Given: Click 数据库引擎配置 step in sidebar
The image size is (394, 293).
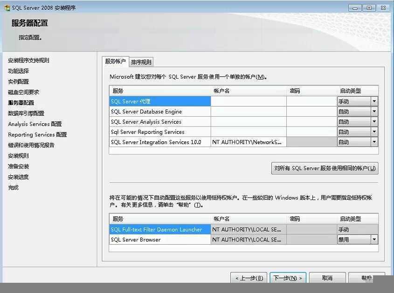Looking at the screenshot, I should coord(26,113).
